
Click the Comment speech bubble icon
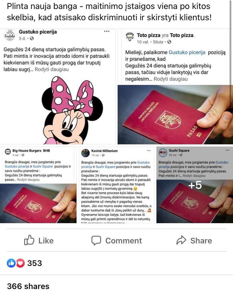pos(96,240)
